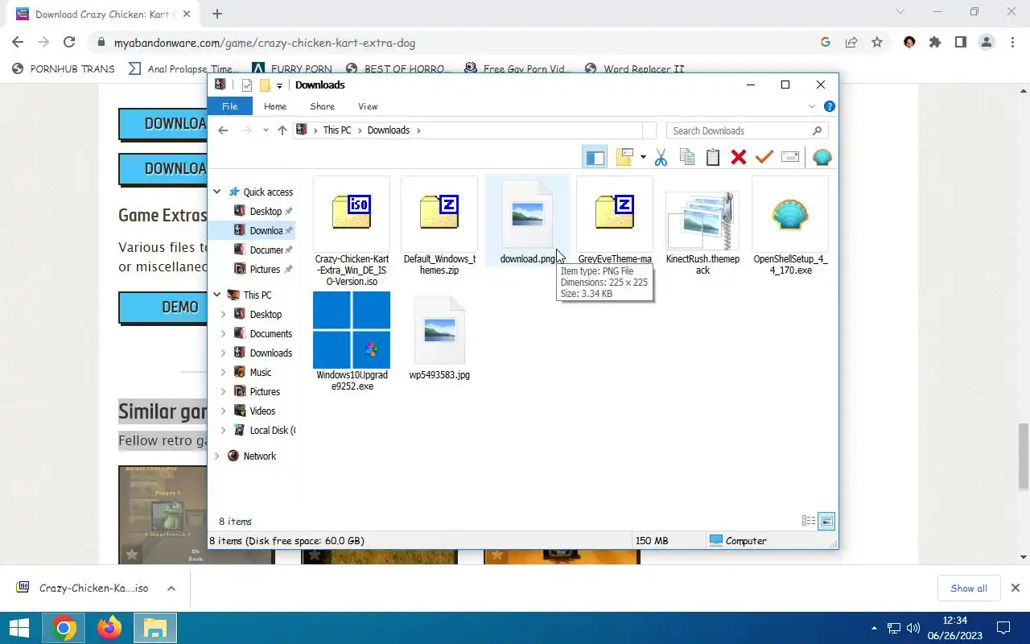1030x644 pixels.
Task: Expand Videos under This PC
Action: (224, 411)
